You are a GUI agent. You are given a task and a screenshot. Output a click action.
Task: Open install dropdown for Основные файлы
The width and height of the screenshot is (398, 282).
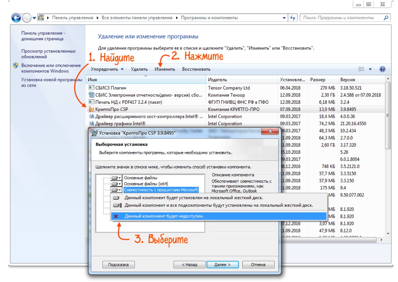click(116, 178)
